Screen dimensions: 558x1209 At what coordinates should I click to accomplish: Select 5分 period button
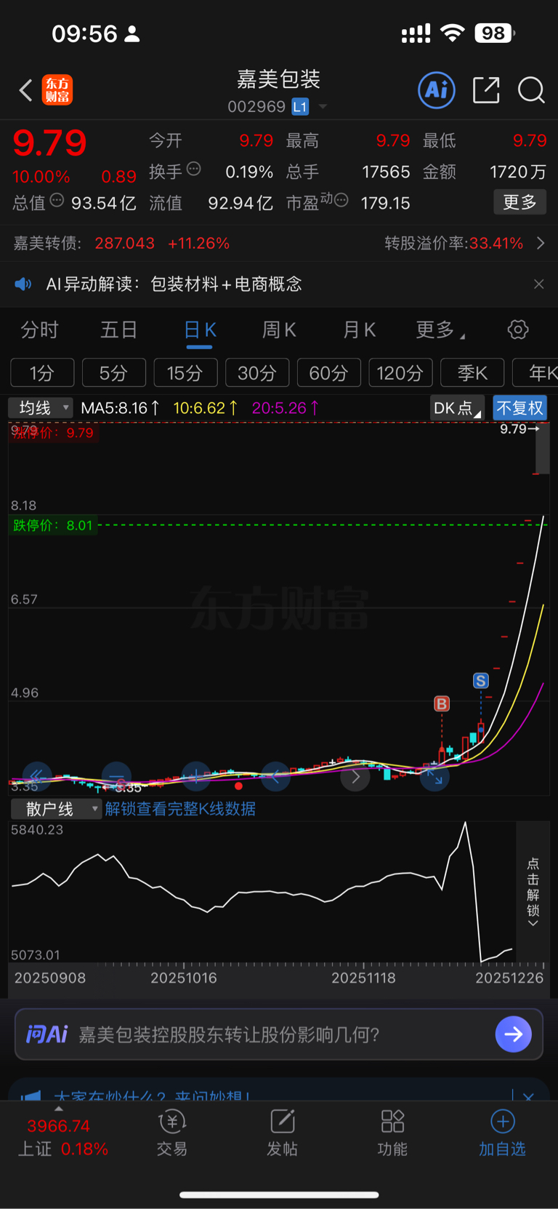click(113, 373)
